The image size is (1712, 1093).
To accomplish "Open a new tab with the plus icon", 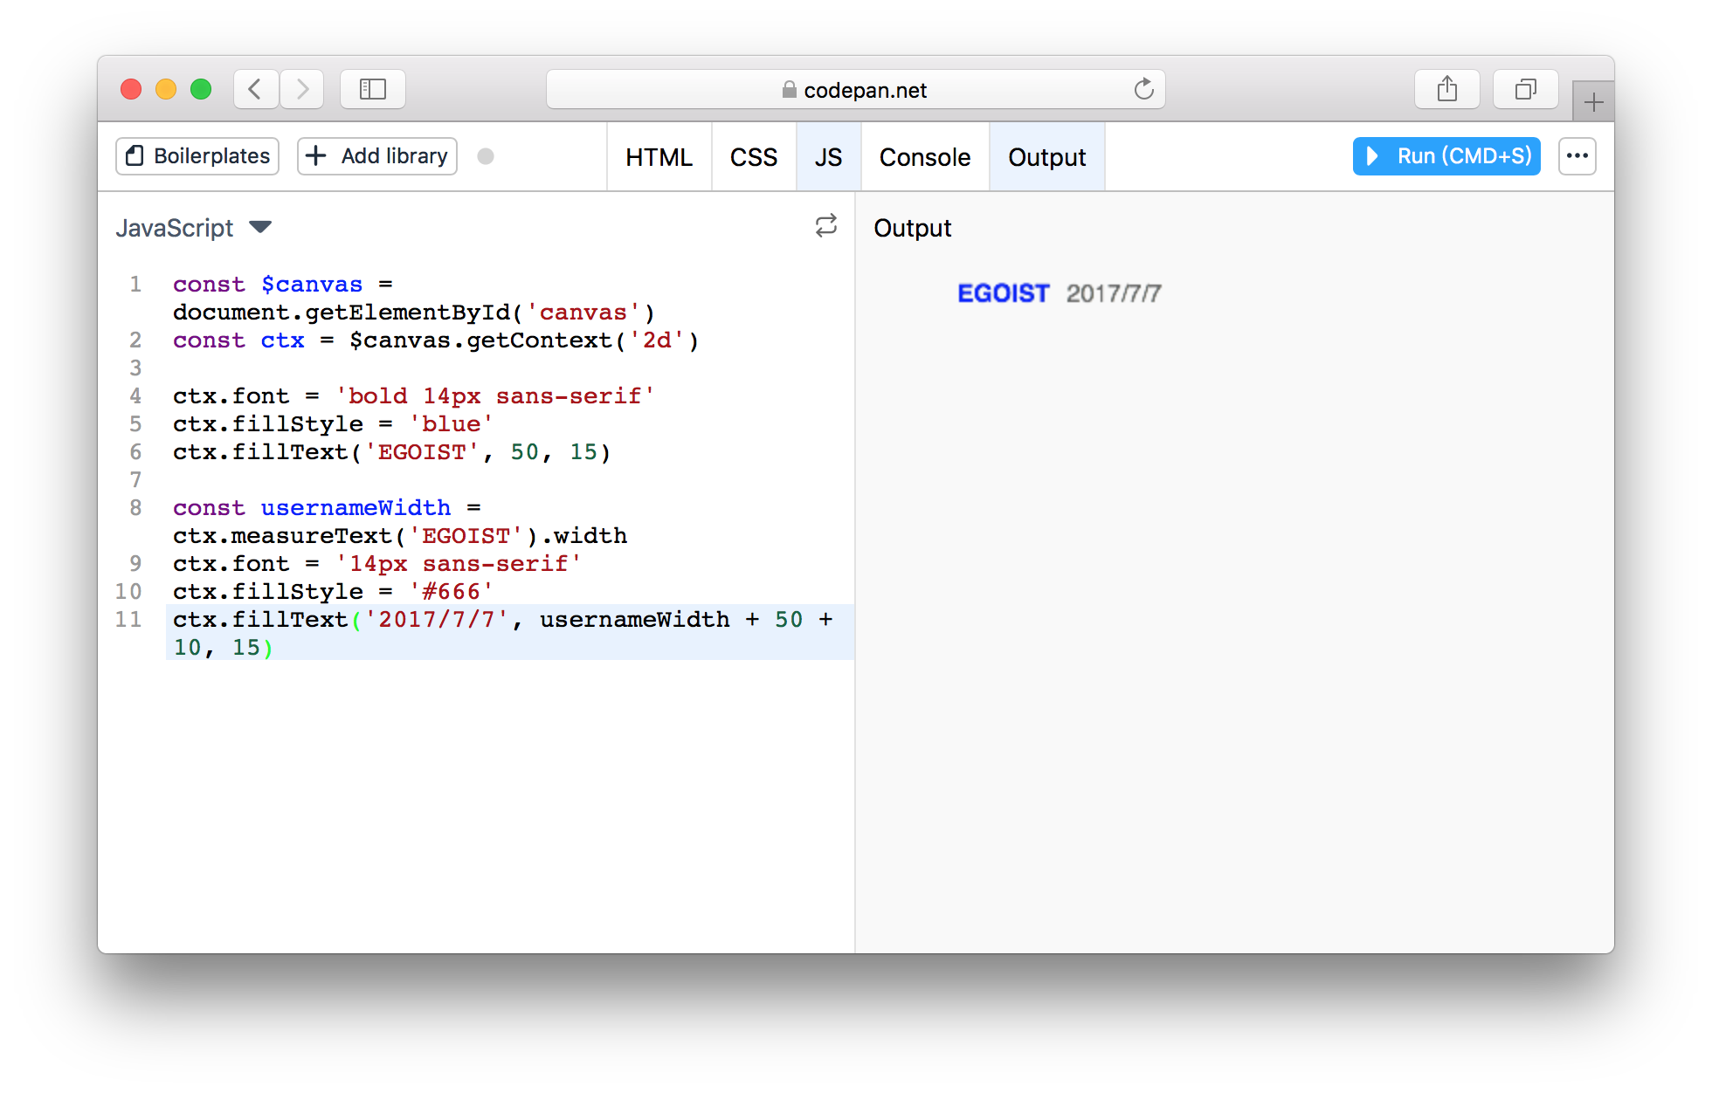I will tap(1593, 102).
